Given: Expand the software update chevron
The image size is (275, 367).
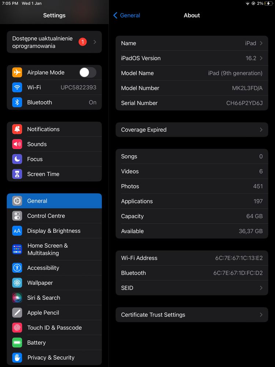Looking at the screenshot, I should tap(95, 42).
